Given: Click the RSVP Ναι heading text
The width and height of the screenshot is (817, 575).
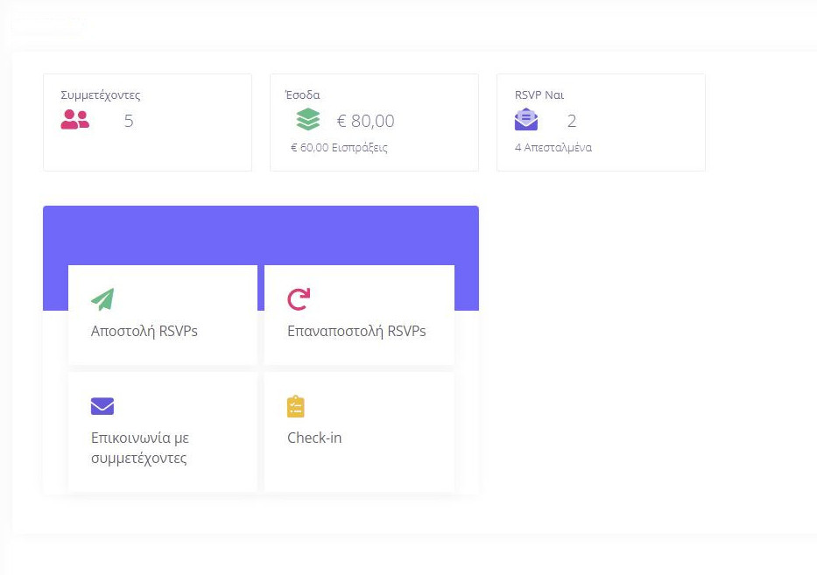Looking at the screenshot, I should point(539,95).
